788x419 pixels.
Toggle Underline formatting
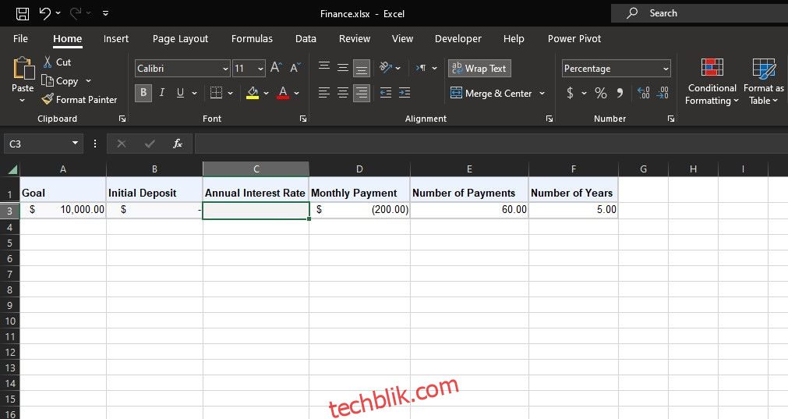[180, 93]
